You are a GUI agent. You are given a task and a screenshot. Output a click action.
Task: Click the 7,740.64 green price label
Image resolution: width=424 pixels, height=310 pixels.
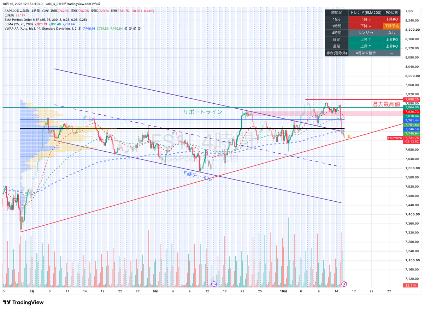(412, 133)
